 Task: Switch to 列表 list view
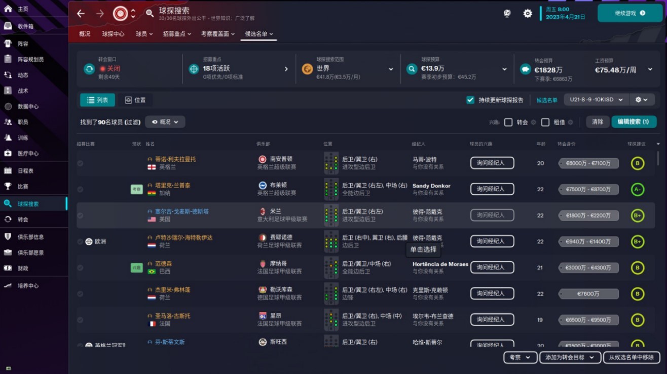(97, 100)
